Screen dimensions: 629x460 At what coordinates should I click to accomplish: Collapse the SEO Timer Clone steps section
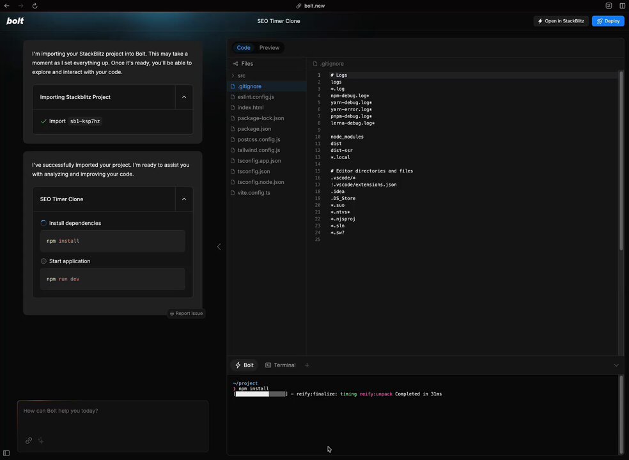[184, 199]
